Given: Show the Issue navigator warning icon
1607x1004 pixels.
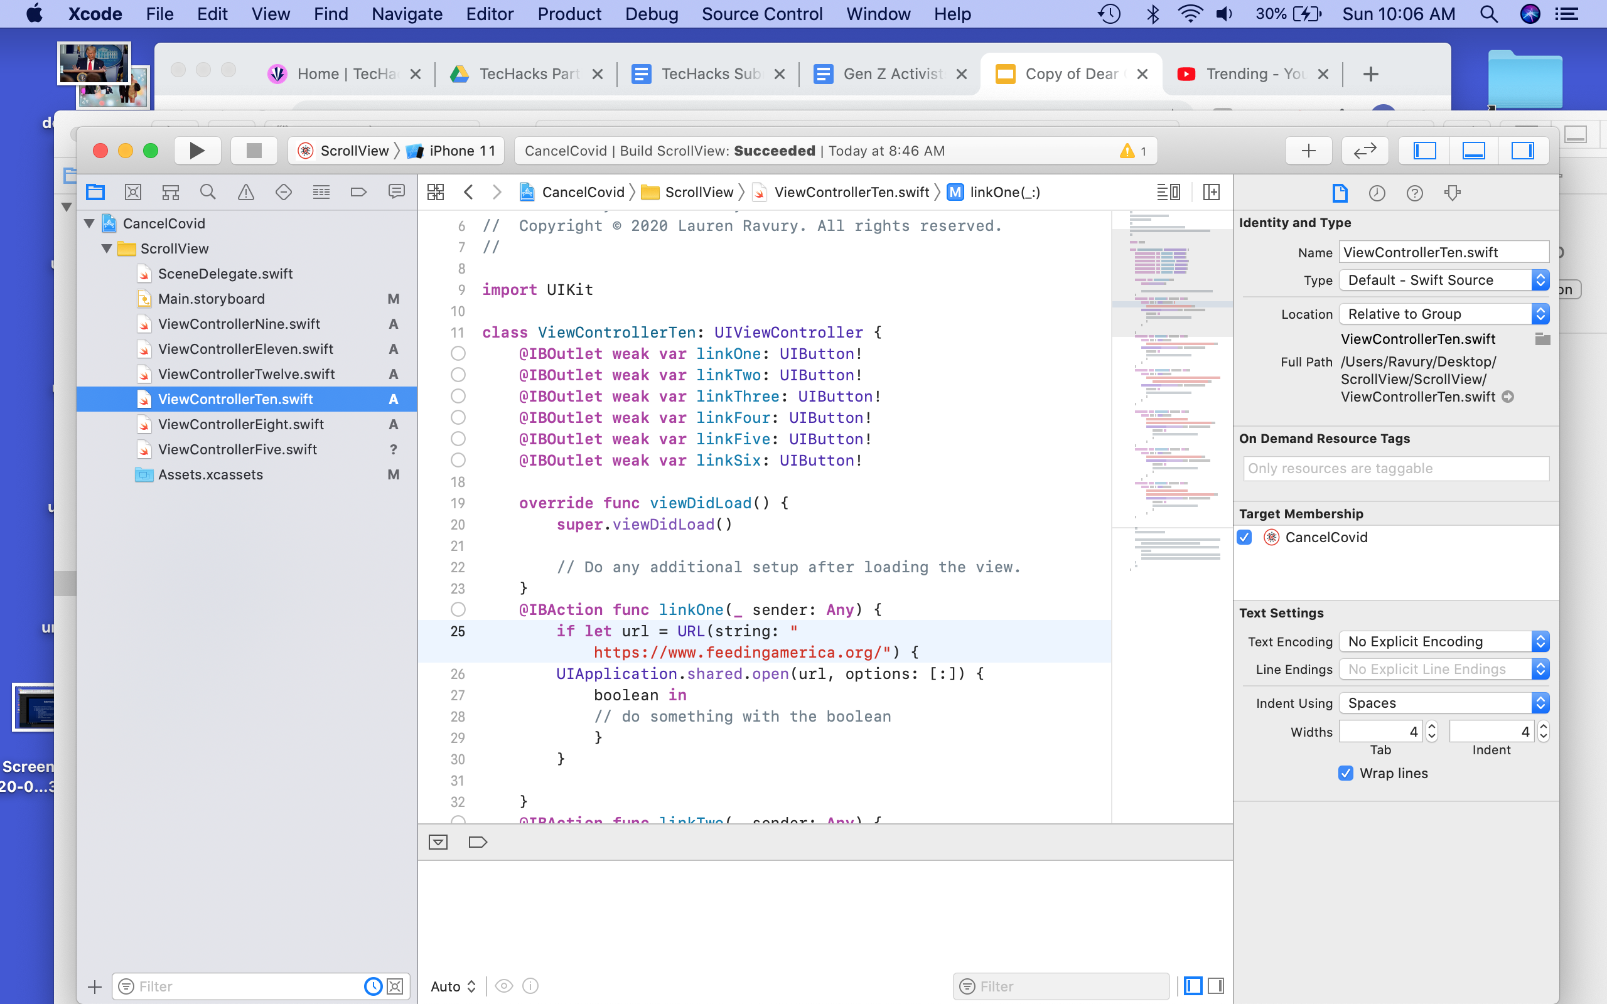Looking at the screenshot, I should [245, 193].
